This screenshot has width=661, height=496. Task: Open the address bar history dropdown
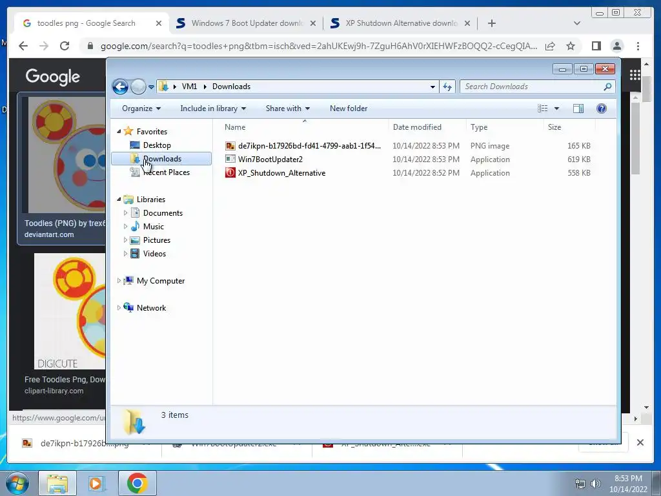[x=432, y=87]
